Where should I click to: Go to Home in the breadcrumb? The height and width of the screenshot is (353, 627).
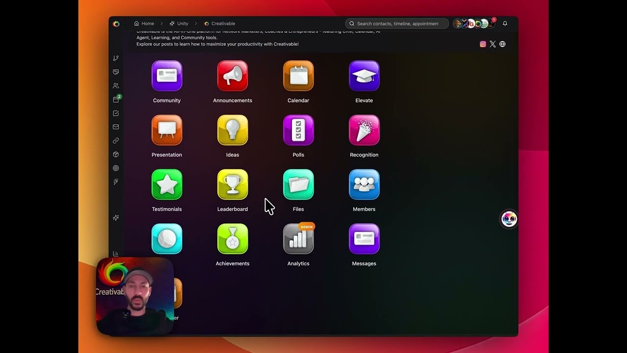click(x=144, y=24)
